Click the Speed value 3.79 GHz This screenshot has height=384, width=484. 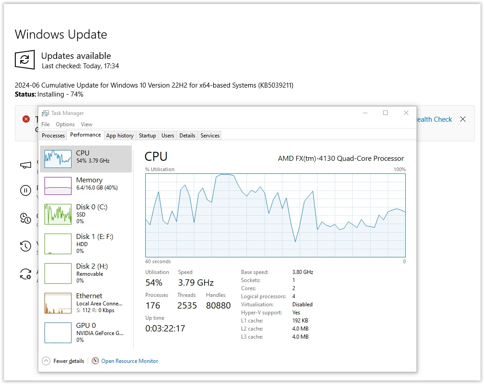[x=196, y=282]
